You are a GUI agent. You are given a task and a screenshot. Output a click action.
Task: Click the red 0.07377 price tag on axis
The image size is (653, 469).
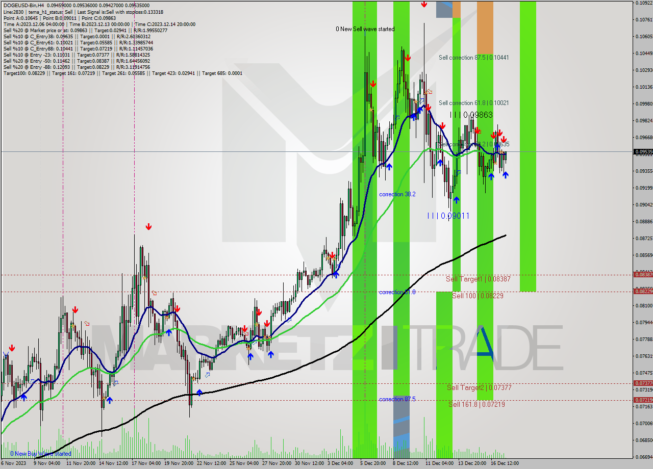click(643, 383)
